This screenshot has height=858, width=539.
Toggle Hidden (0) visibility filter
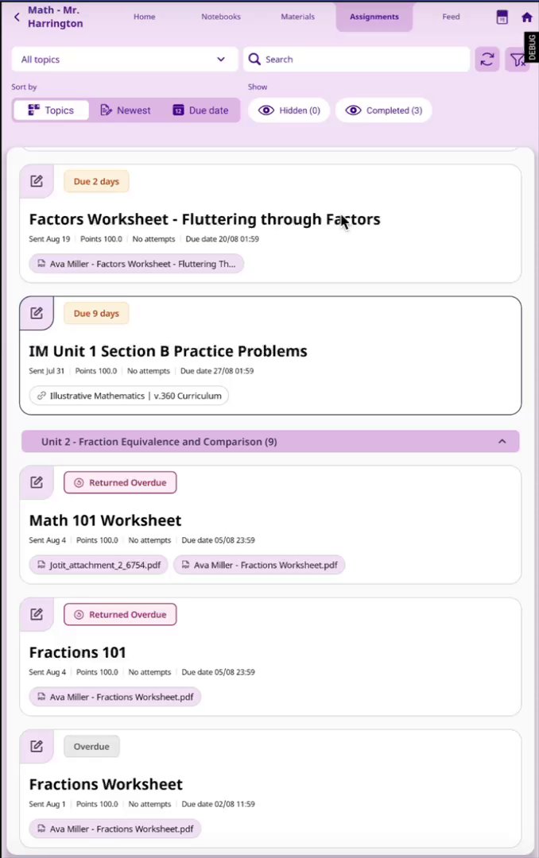point(289,110)
